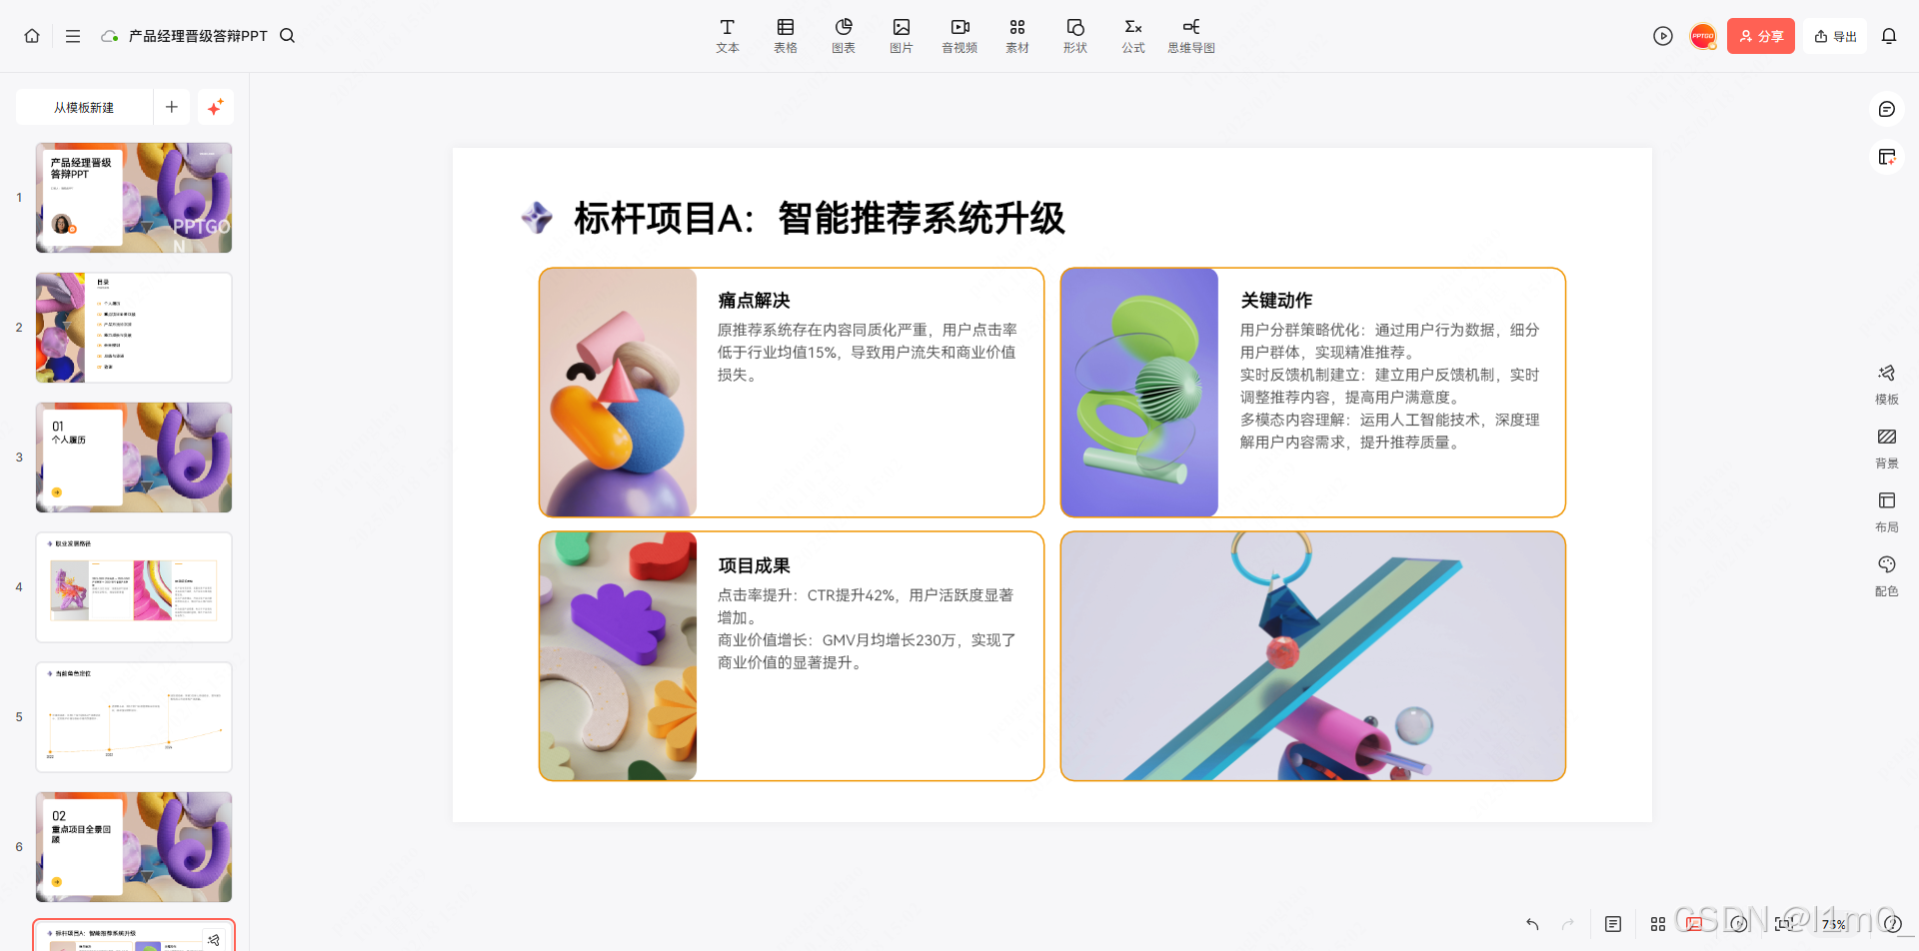Screen dimensions: 1919x951
Task: Open the materials library (素材)
Action: point(1017,36)
